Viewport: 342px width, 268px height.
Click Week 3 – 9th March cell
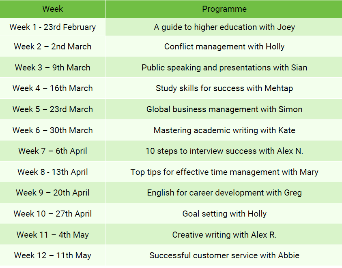[x=53, y=67]
